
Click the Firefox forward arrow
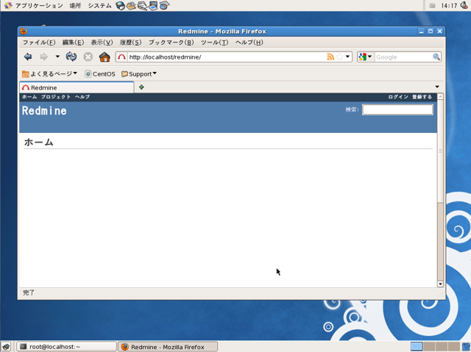44,57
